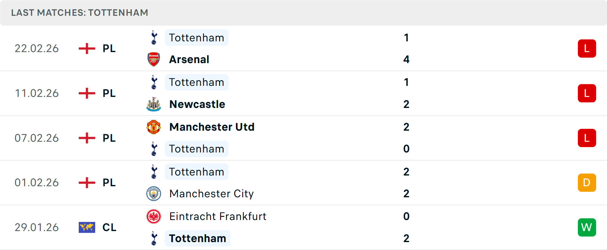Click the Newcastle club crest

coord(154,104)
